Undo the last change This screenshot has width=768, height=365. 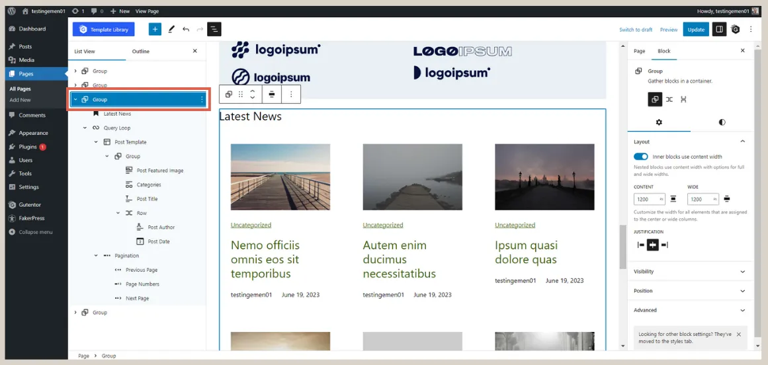[x=186, y=29]
